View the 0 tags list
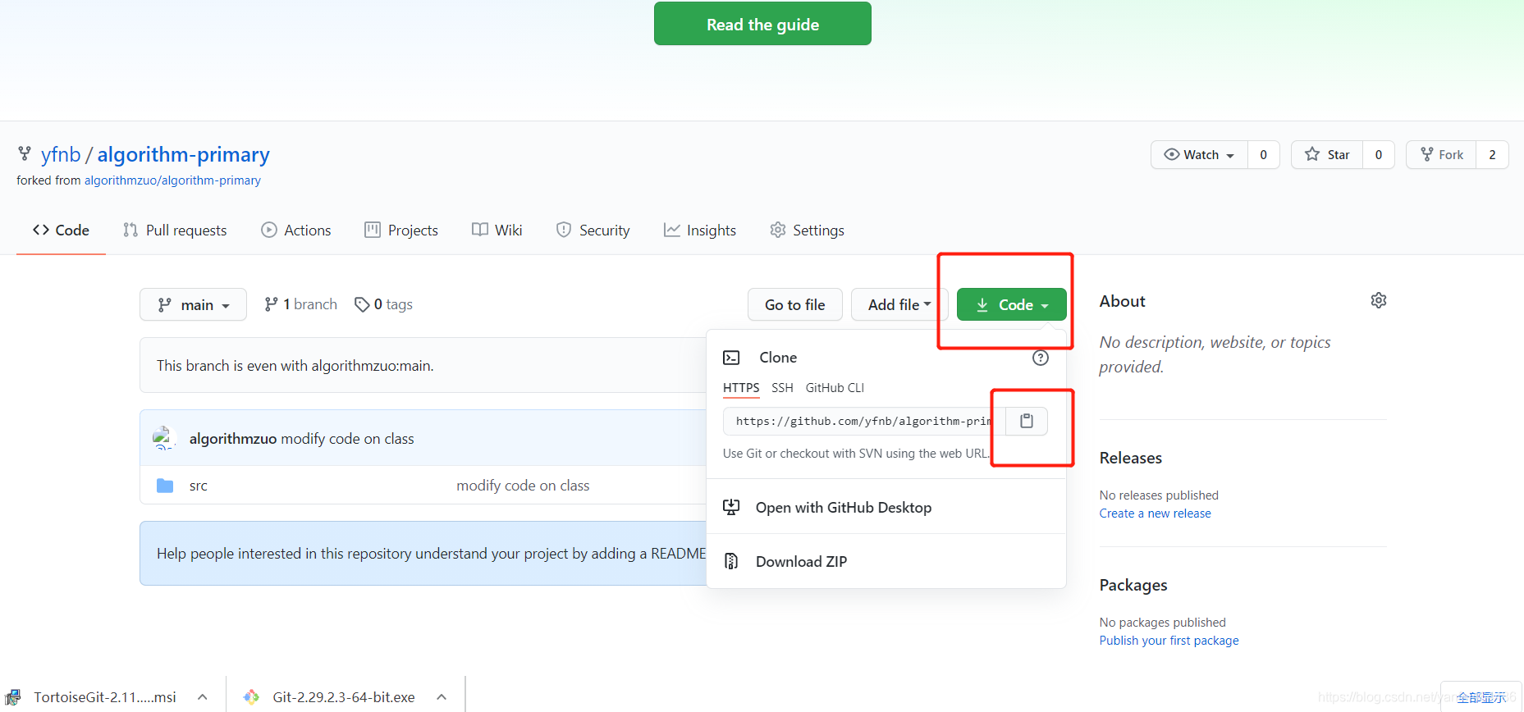The height and width of the screenshot is (712, 1524). tap(383, 304)
